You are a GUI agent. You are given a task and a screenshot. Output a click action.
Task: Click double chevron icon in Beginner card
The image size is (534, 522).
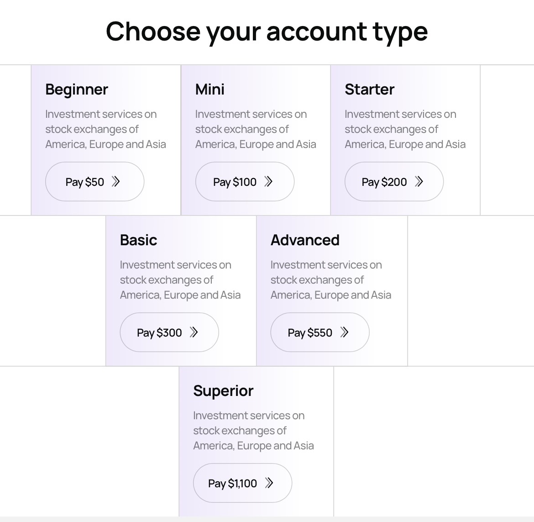[x=116, y=182]
